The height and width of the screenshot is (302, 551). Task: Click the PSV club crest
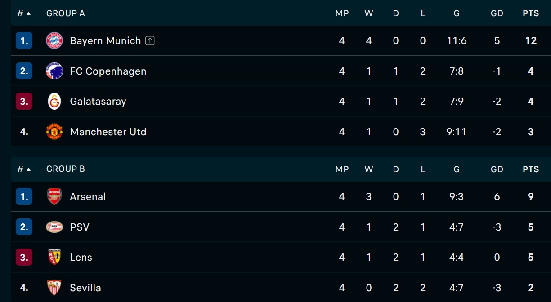tap(54, 227)
